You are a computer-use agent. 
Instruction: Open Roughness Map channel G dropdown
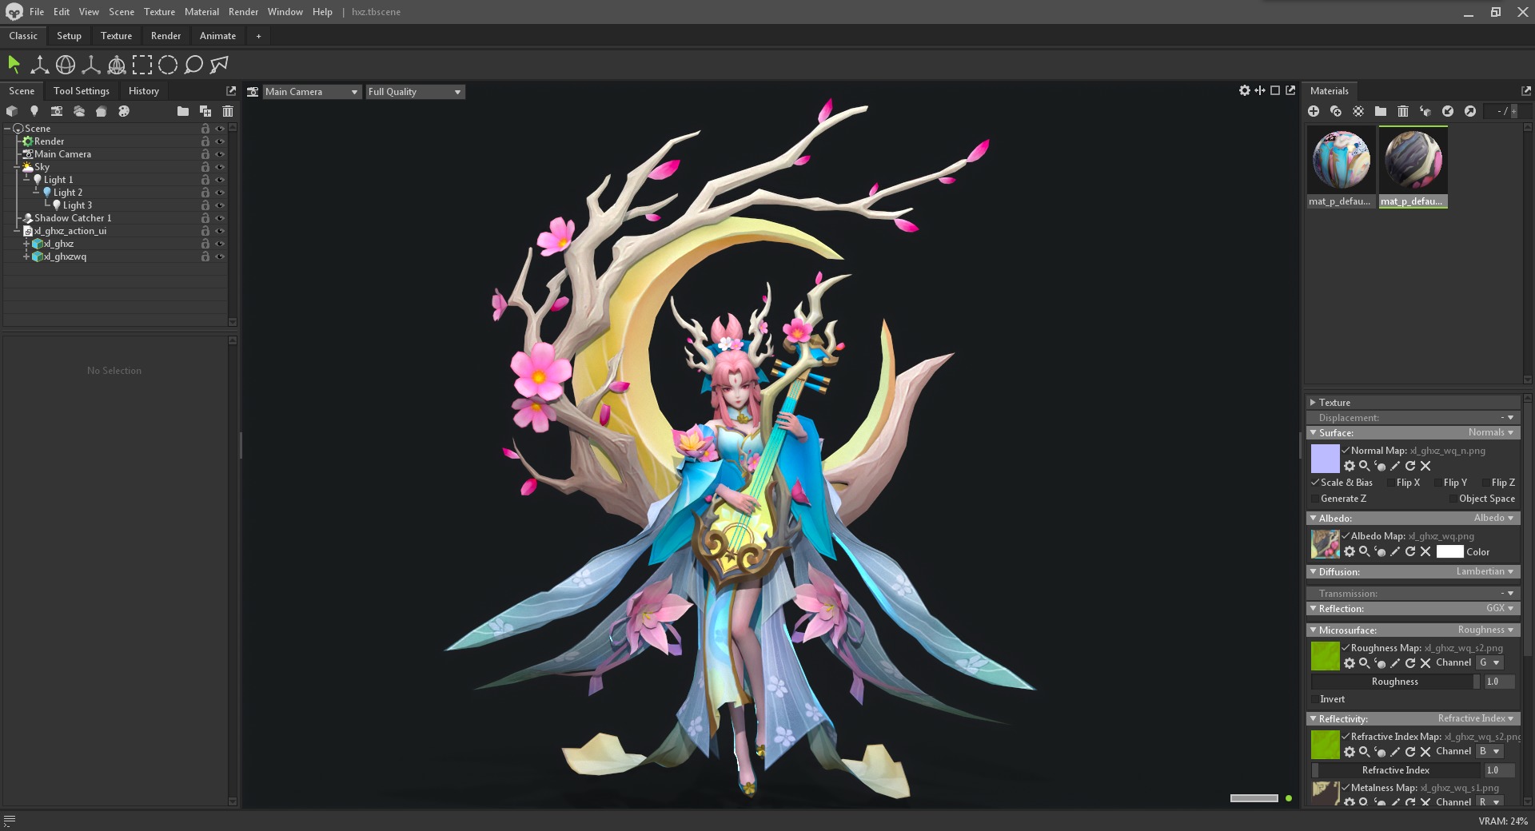1490,662
